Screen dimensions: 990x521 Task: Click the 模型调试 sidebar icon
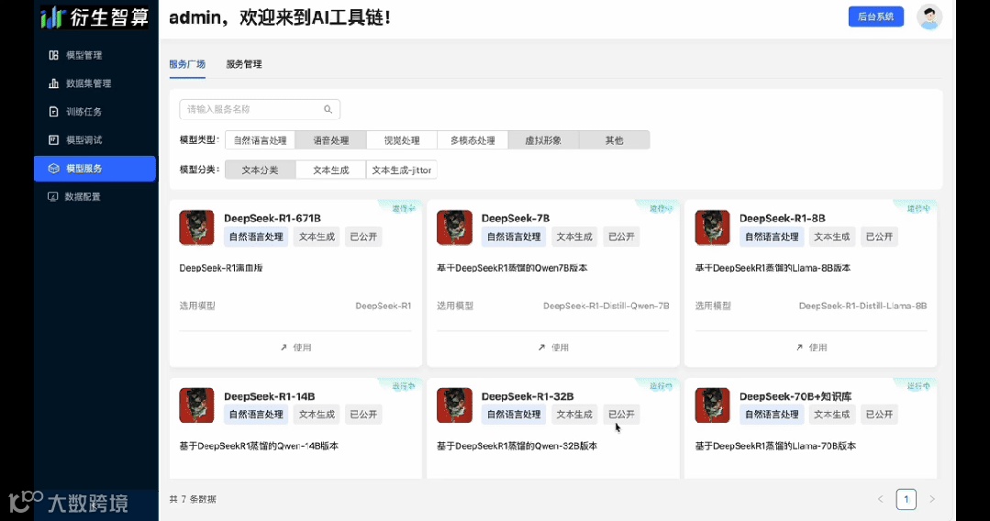coord(53,140)
